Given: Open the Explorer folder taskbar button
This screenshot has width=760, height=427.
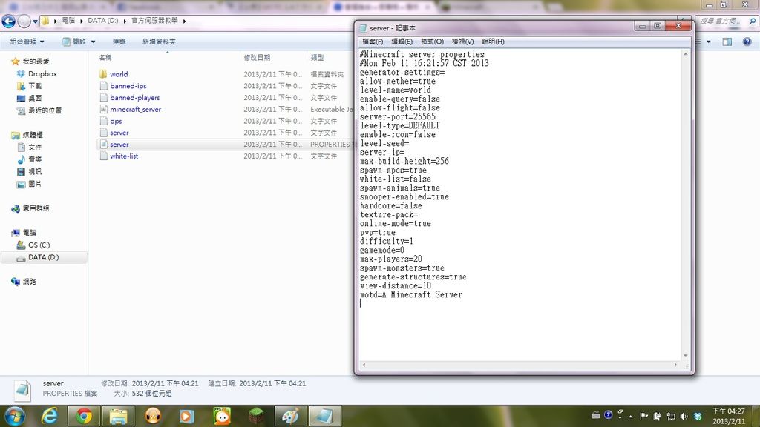Looking at the screenshot, I should pos(118,416).
